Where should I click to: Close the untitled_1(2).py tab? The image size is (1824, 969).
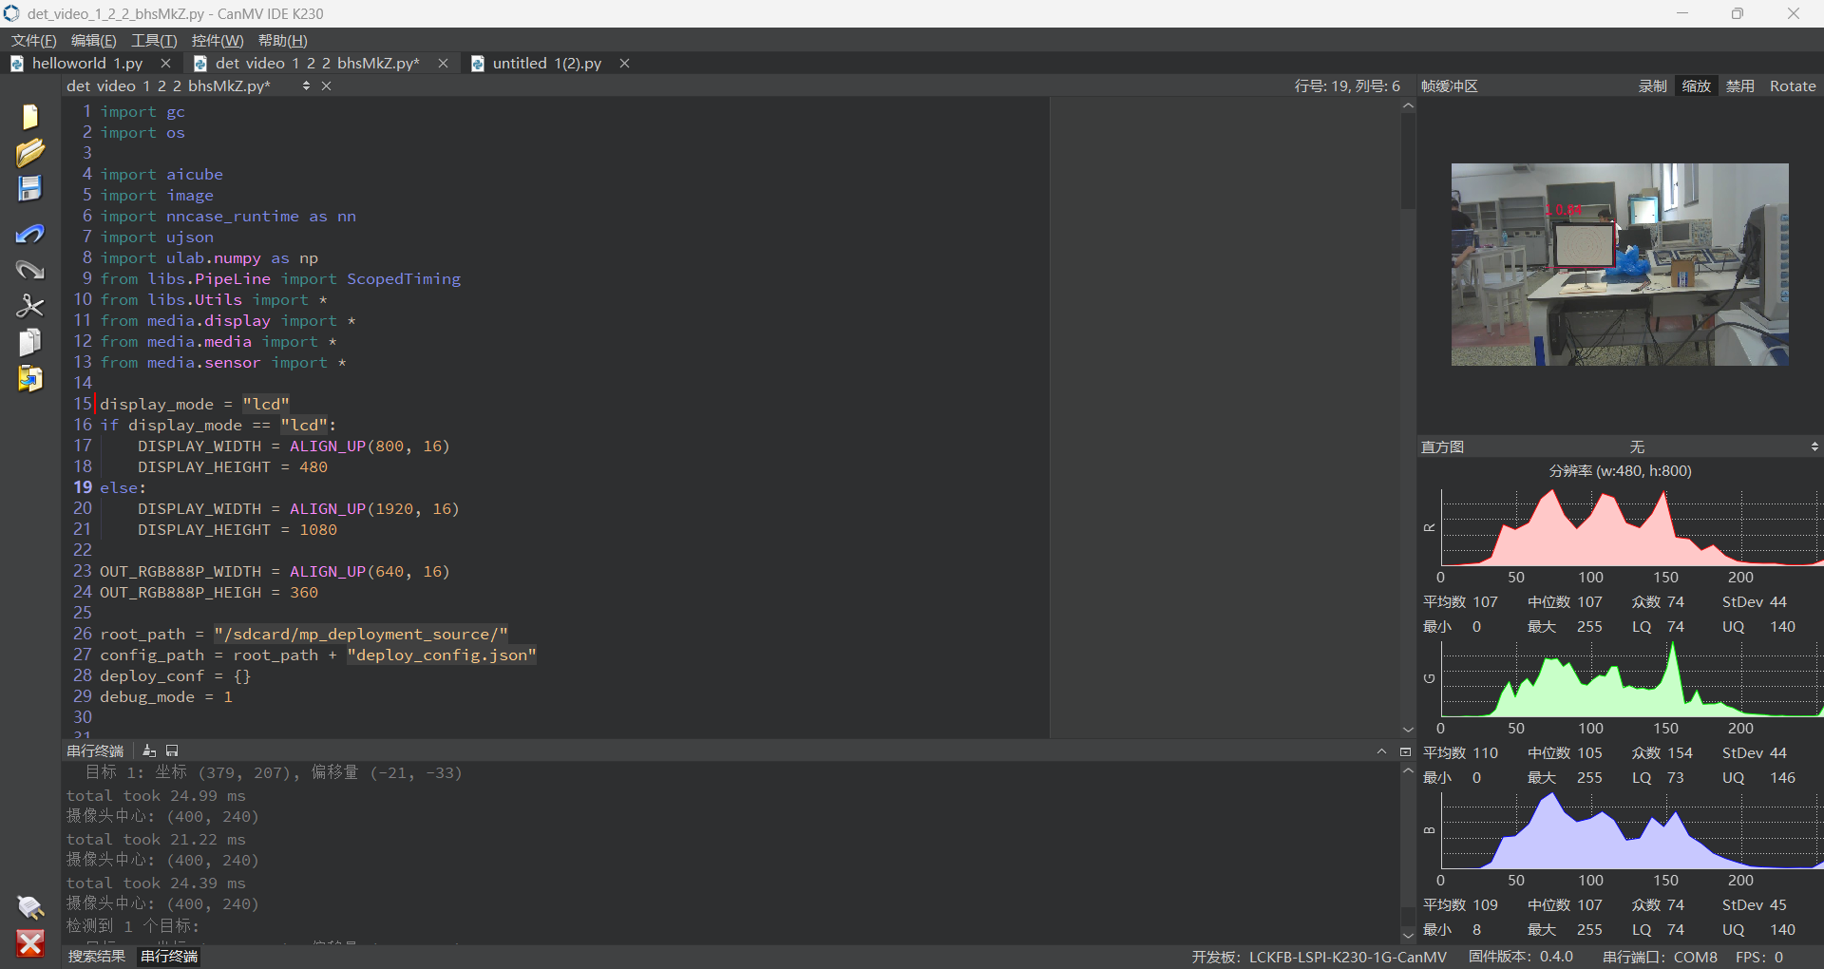coord(624,64)
